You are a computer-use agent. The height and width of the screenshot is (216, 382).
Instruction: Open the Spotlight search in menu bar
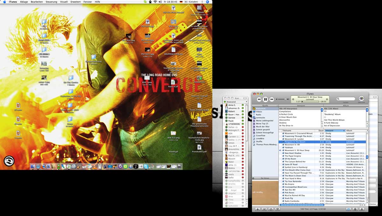[x=208, y=2]
